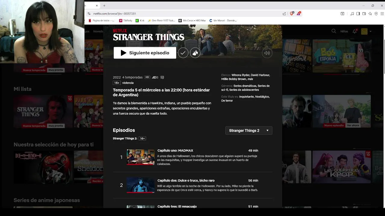The image size is (385, 216).
Task: Open Las Guerreras K-pop card
Action: 341,167
